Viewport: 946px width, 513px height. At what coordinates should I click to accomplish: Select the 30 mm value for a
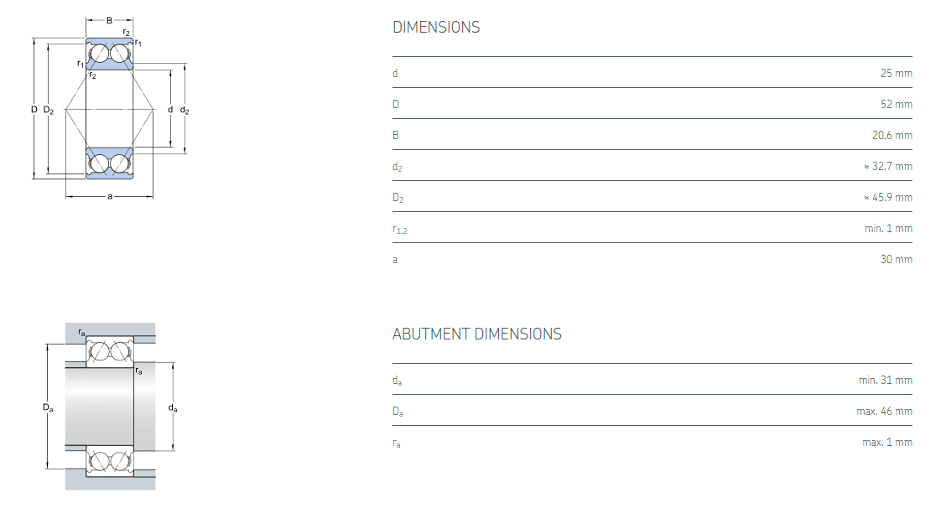[x=896, y=260]
